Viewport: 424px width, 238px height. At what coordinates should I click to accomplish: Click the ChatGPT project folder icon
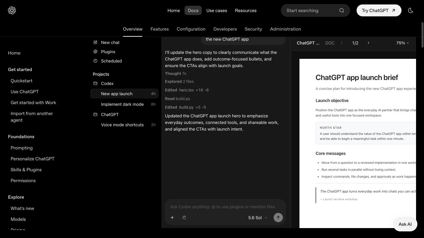95,114
